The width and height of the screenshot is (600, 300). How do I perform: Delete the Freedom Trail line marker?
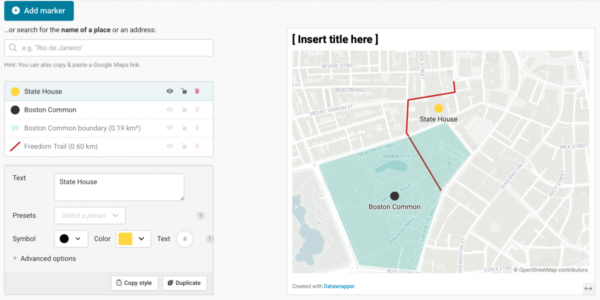point(197,146)
